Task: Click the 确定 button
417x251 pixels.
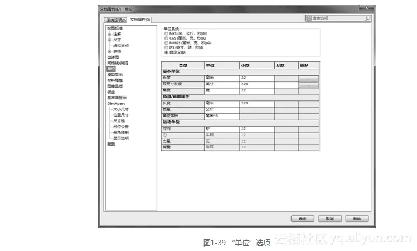Action: tap(303, 219)
